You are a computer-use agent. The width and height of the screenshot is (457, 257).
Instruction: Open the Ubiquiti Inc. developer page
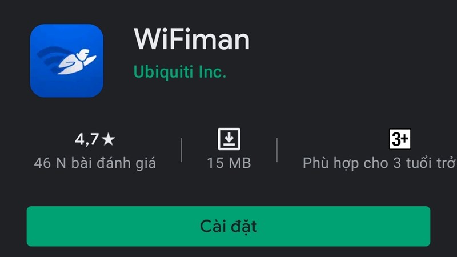(180, 72)
